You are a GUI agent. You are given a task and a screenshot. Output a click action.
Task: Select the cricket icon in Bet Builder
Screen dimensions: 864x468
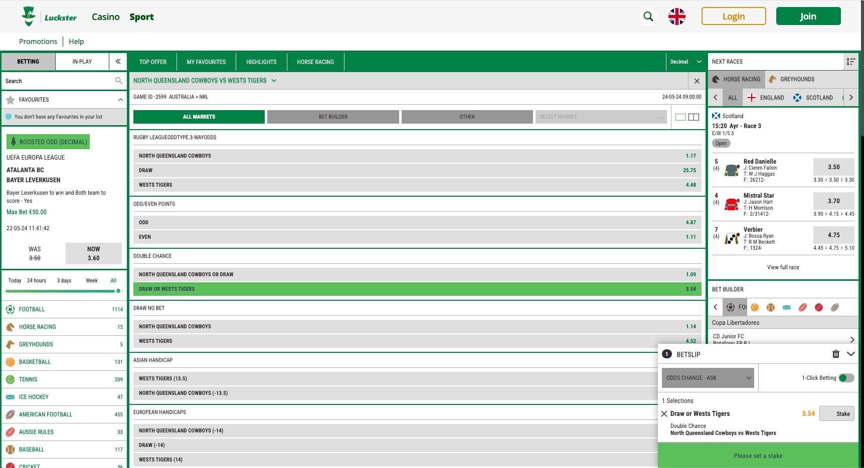click(x=819, y=307)
